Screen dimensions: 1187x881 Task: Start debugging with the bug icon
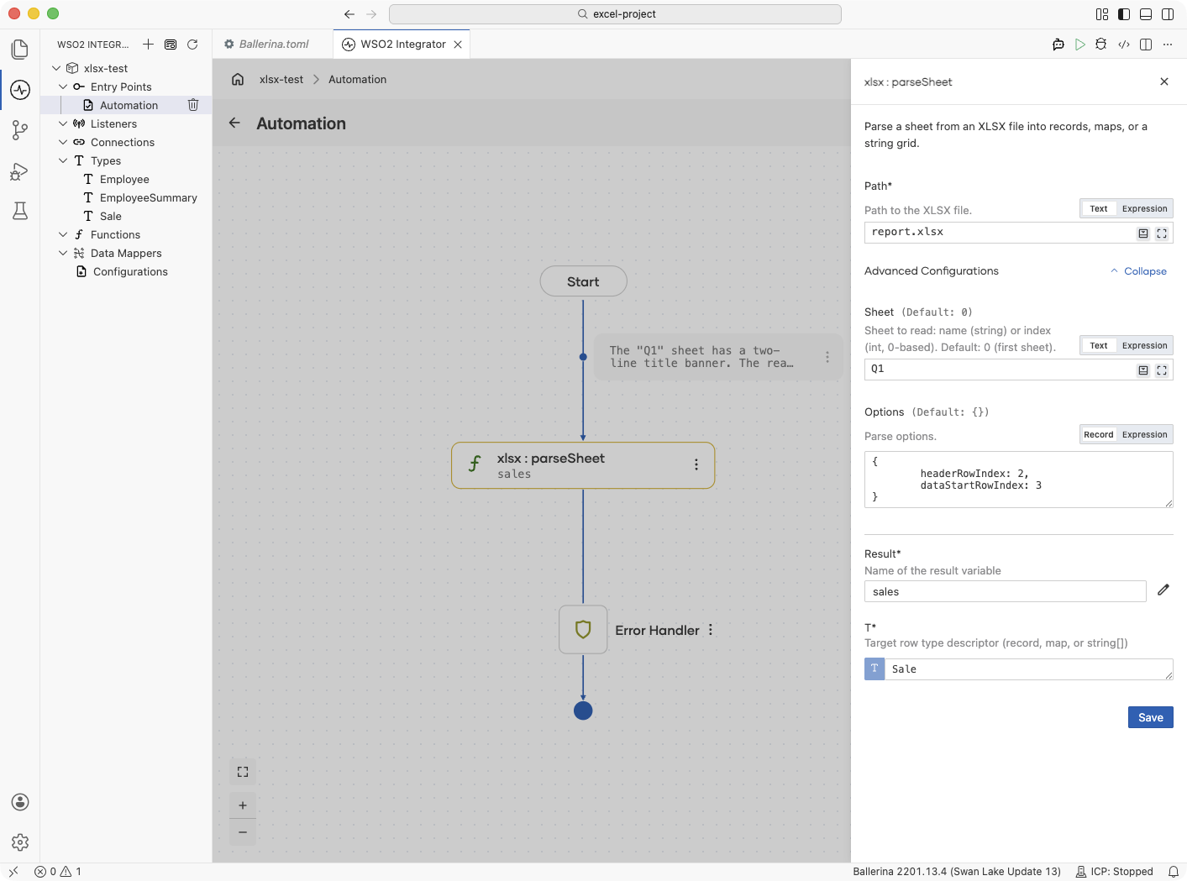(x=1101, y=45)
